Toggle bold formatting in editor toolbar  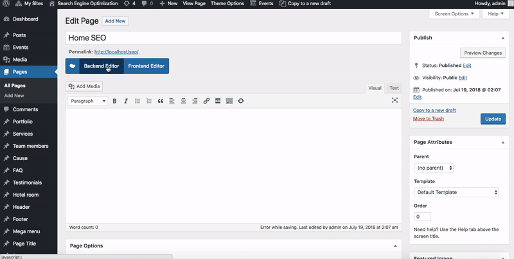pyautogui.click(x=114, y=101)
